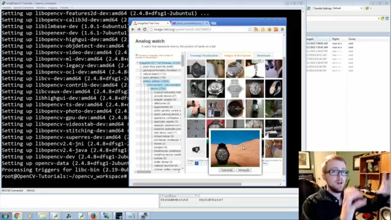This screenshot has height=220, width=391.
Task: Open the Windows Start menu
Action: 5,216
